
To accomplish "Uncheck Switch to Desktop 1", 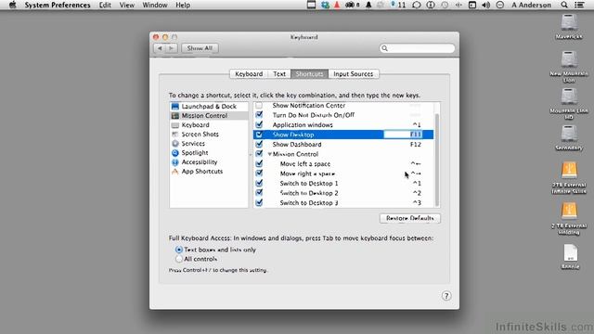I will point(259,184).
